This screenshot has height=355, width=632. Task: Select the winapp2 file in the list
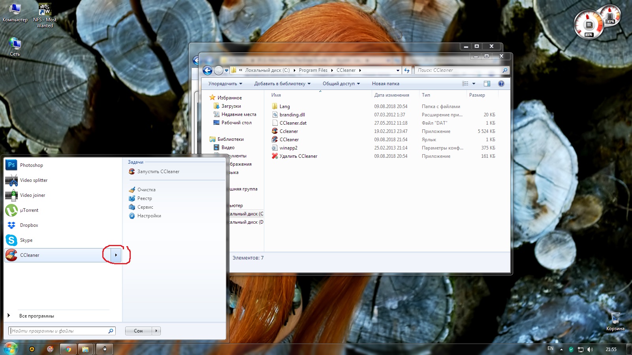(x=288, y=148)
